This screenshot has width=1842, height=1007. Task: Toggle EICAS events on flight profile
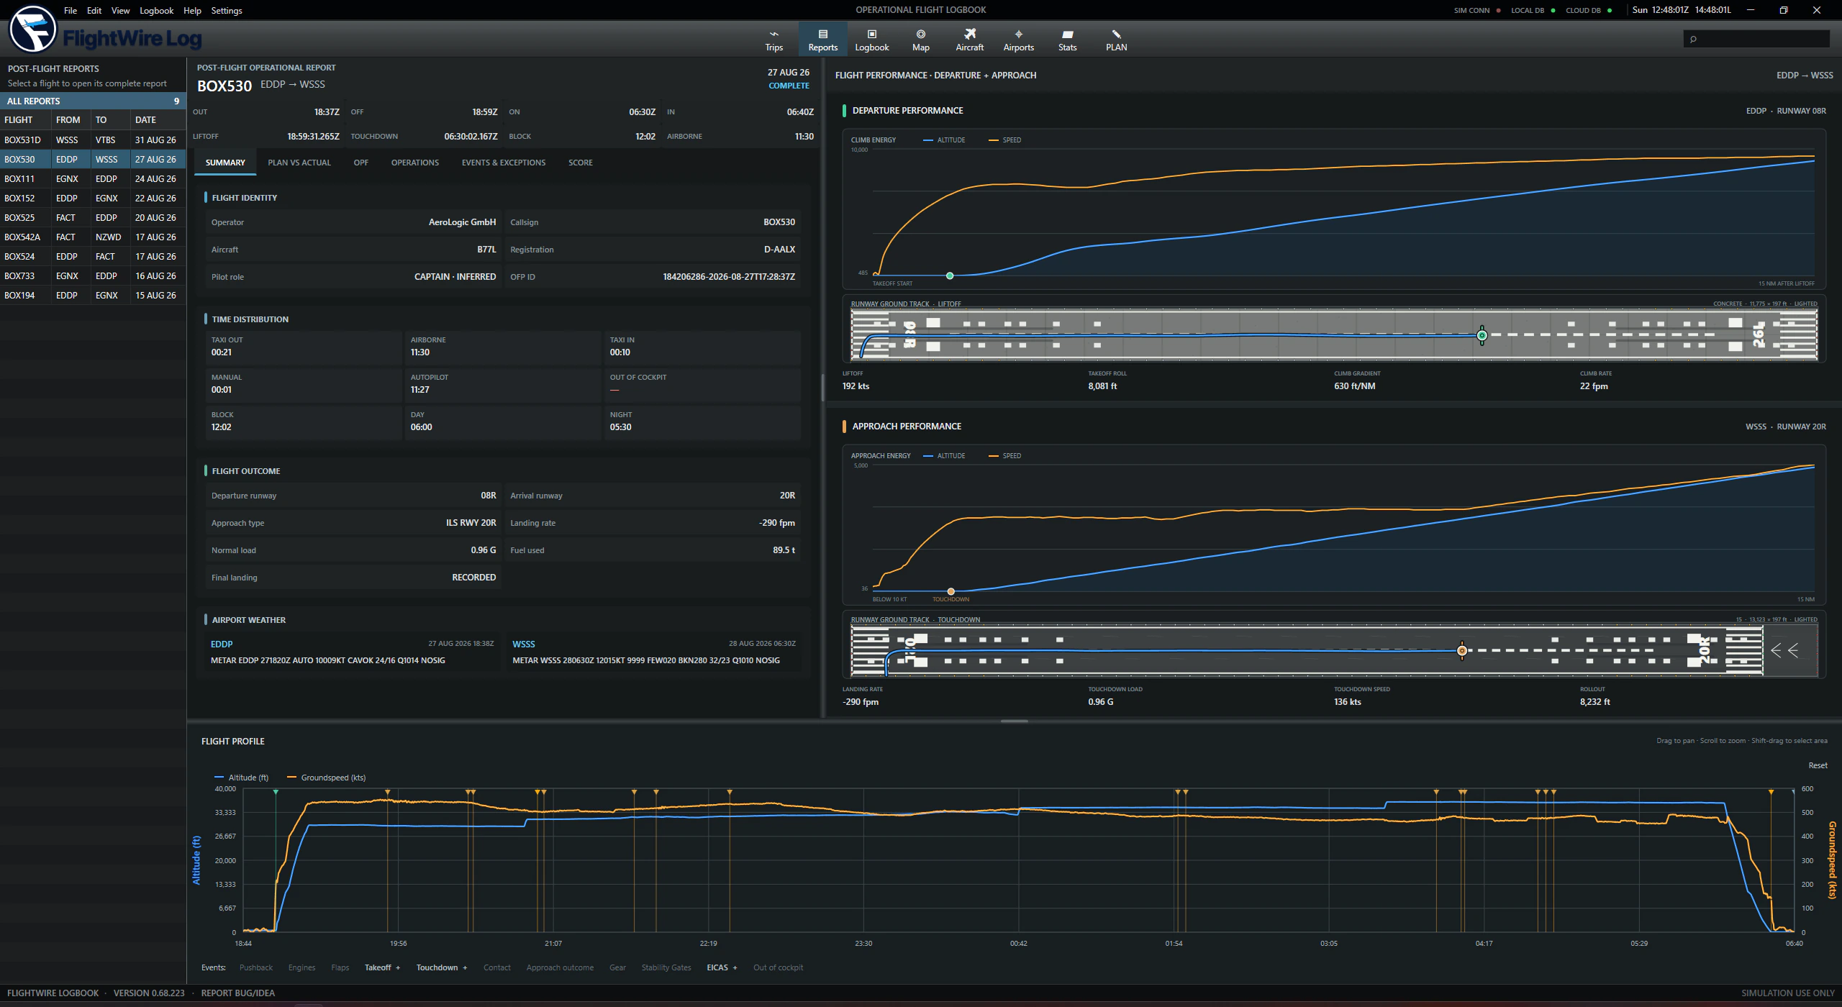(x=722, y=967)
